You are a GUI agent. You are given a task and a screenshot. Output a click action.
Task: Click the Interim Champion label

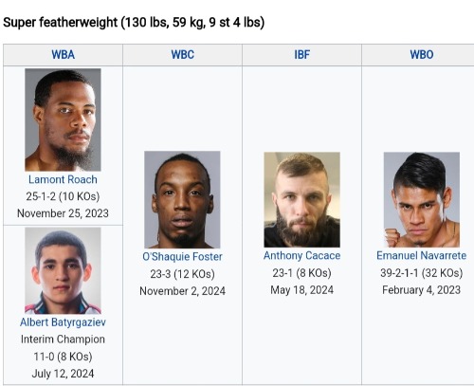pyautogui.click(x=63, y=340)
